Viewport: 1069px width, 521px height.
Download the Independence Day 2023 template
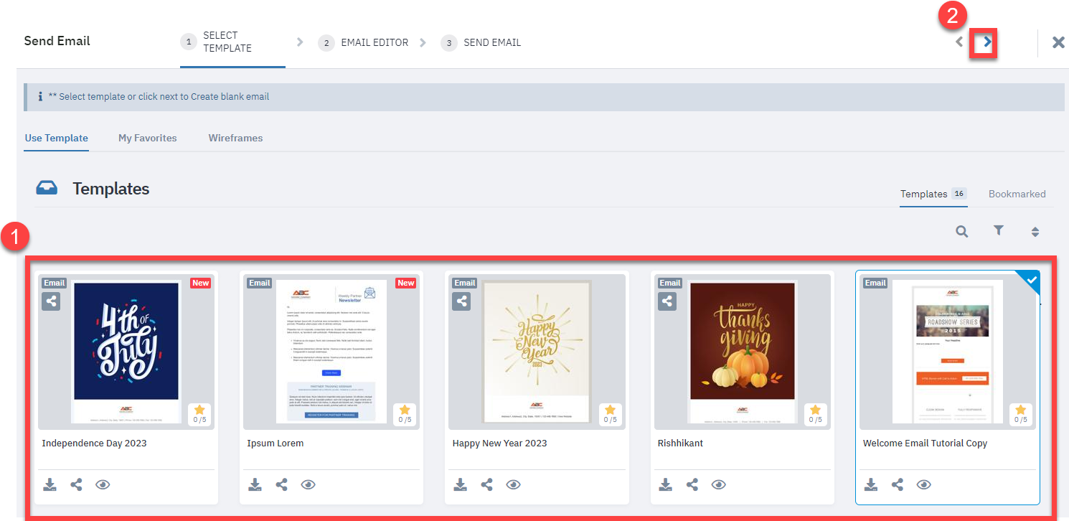pyautogui.click(x=50, y=484)
